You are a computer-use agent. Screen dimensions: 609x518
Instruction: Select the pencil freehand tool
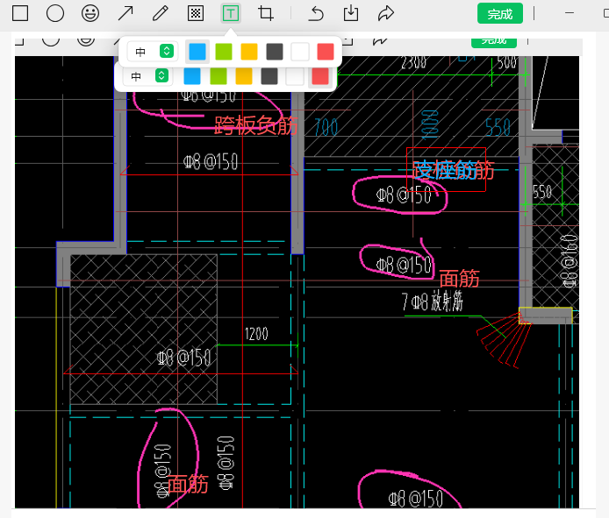(x=161, y=13)
